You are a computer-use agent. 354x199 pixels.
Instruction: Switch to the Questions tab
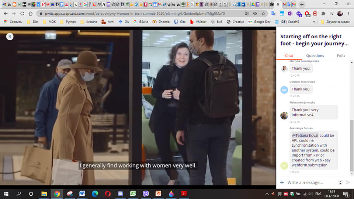coord(315,56)
